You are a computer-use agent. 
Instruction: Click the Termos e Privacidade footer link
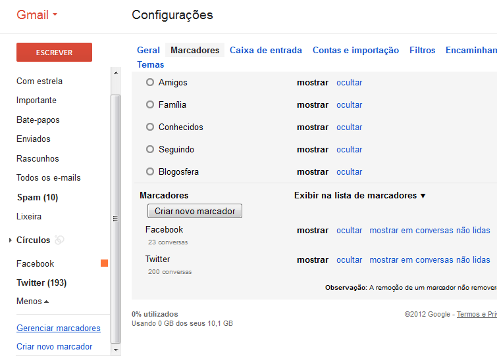(x=477, y=314)
